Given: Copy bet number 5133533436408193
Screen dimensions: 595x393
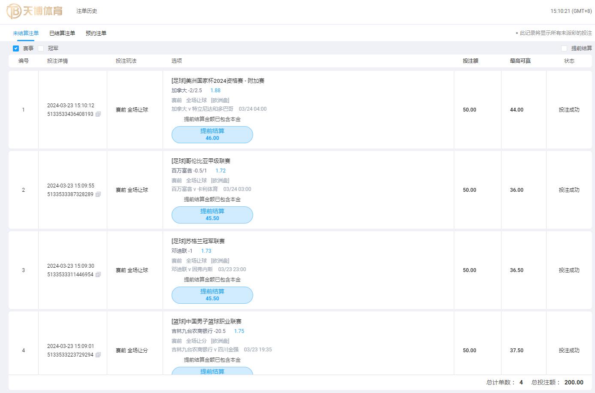Looking at the screenshot, I should [x=98, y=114].
